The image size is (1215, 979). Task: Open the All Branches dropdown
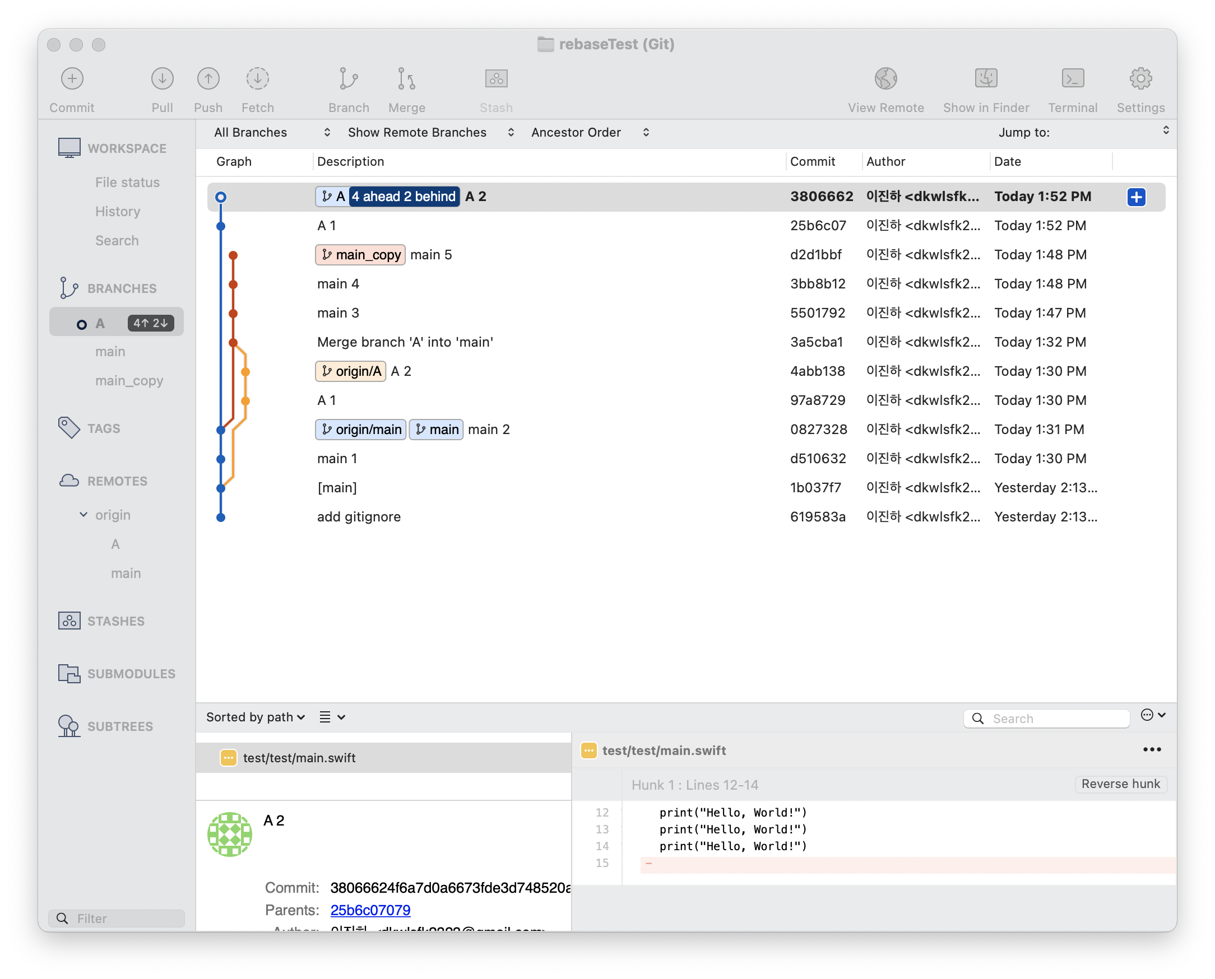tap(271, 133)
